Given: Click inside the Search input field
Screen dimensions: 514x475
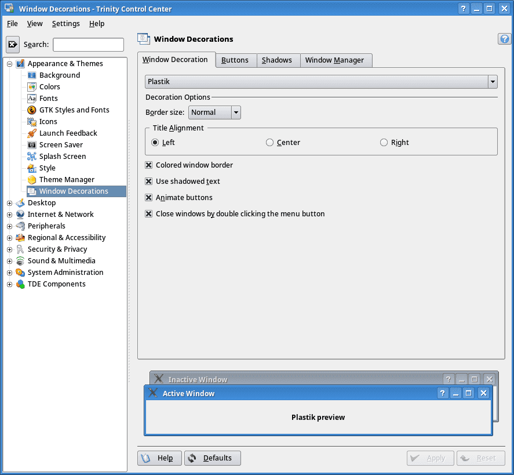Looking at the screenshot, I should point(89,45).
